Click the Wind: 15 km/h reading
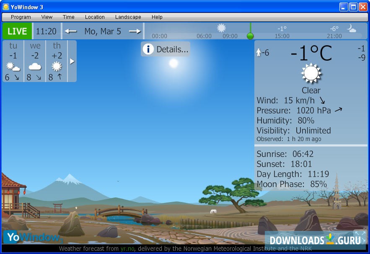 tap(286, 100)
